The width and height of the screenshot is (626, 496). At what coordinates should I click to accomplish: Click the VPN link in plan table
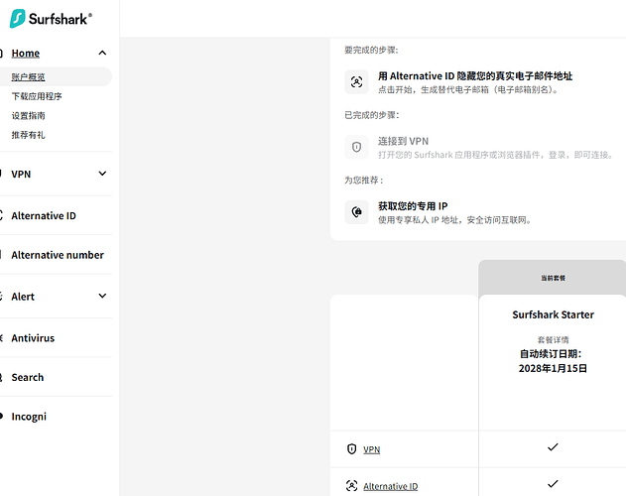click(x=371, y=449)
